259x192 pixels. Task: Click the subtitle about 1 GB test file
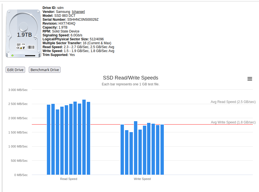(x=131, y=84)
